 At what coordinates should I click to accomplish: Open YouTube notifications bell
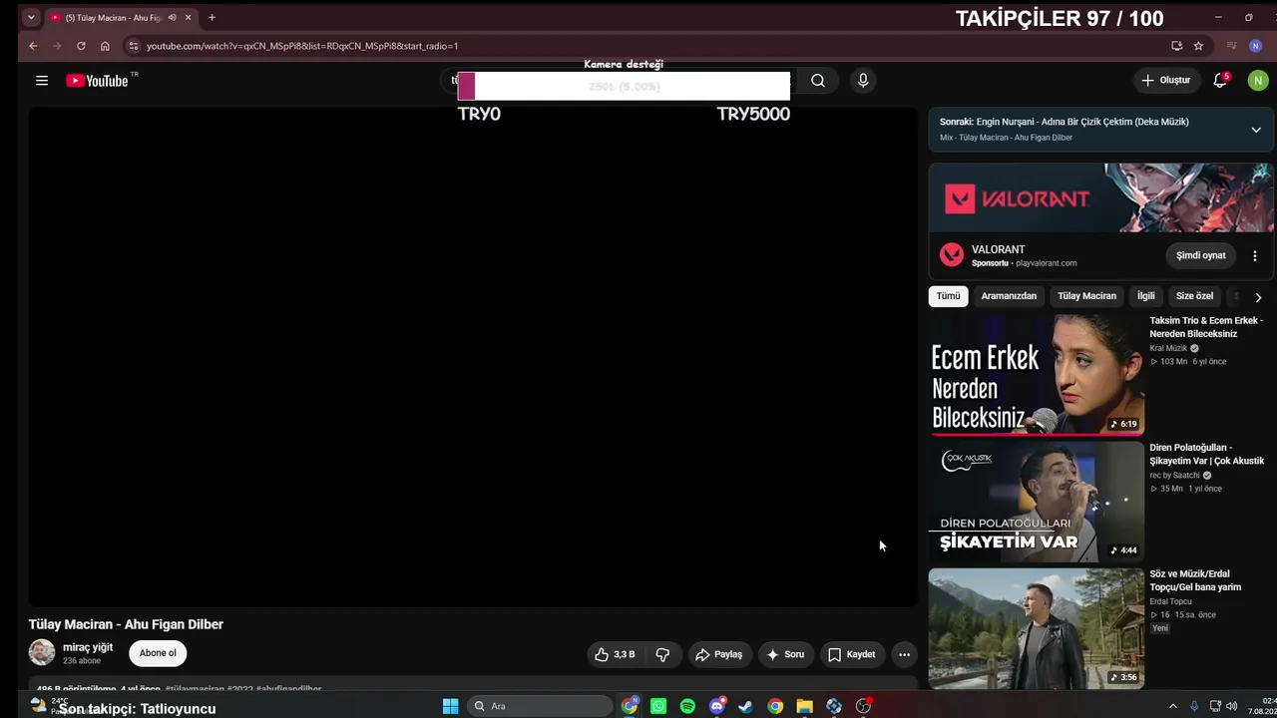[x=1220, y=81]
